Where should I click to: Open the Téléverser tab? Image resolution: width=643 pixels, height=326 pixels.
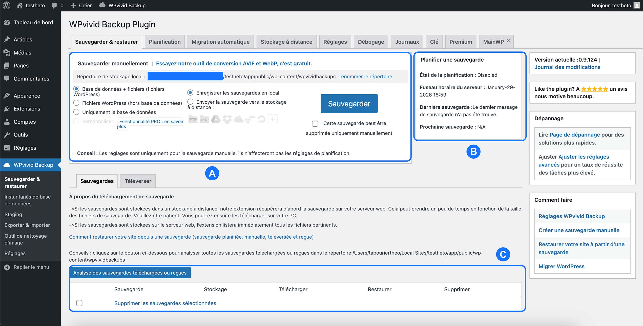pos(138,181)
